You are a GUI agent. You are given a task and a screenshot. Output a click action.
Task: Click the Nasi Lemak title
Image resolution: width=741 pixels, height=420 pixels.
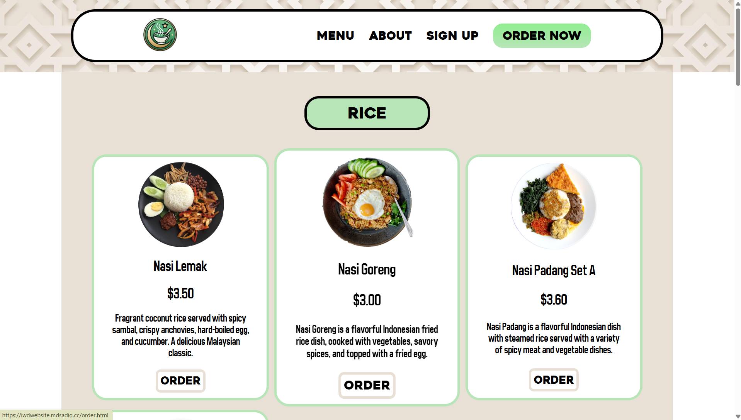(x=180, y=266)
